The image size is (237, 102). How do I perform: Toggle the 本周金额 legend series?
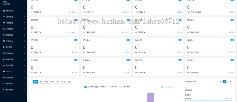pyautogui.click(x=100, y=87)
